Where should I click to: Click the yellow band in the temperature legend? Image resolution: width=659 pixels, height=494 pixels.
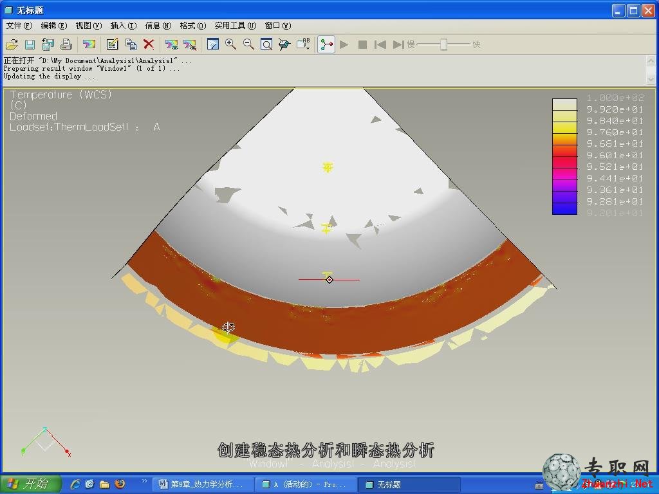tap(564, 127)
